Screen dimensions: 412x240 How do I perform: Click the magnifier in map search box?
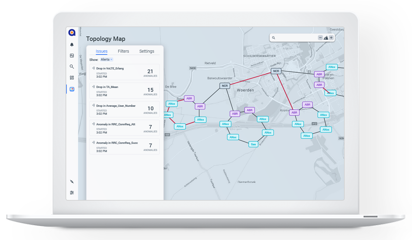(273, 38)
